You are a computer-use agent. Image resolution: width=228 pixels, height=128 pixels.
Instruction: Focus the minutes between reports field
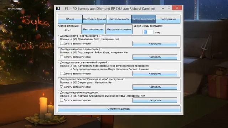coord(148,32)
